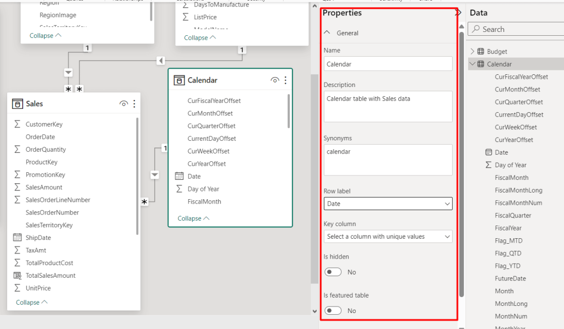This screenshot has width=564, height=329.
Task: Select SalesTerritoryKey in Sales card
Action: [49, 225]
